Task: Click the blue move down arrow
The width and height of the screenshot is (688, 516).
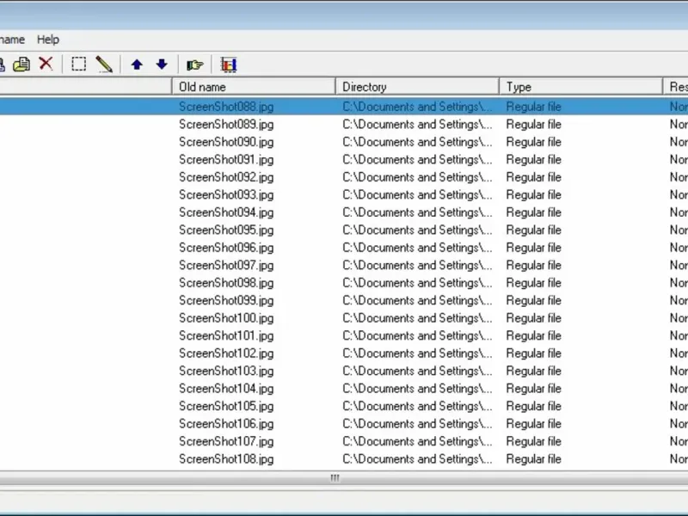Action: 162,64
